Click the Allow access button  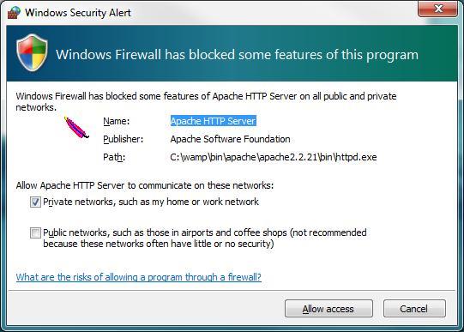328,309
